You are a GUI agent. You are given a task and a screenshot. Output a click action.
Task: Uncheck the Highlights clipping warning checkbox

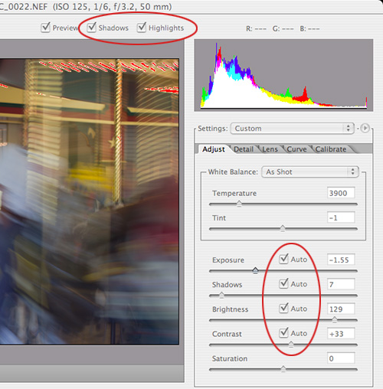coord(142,28)
